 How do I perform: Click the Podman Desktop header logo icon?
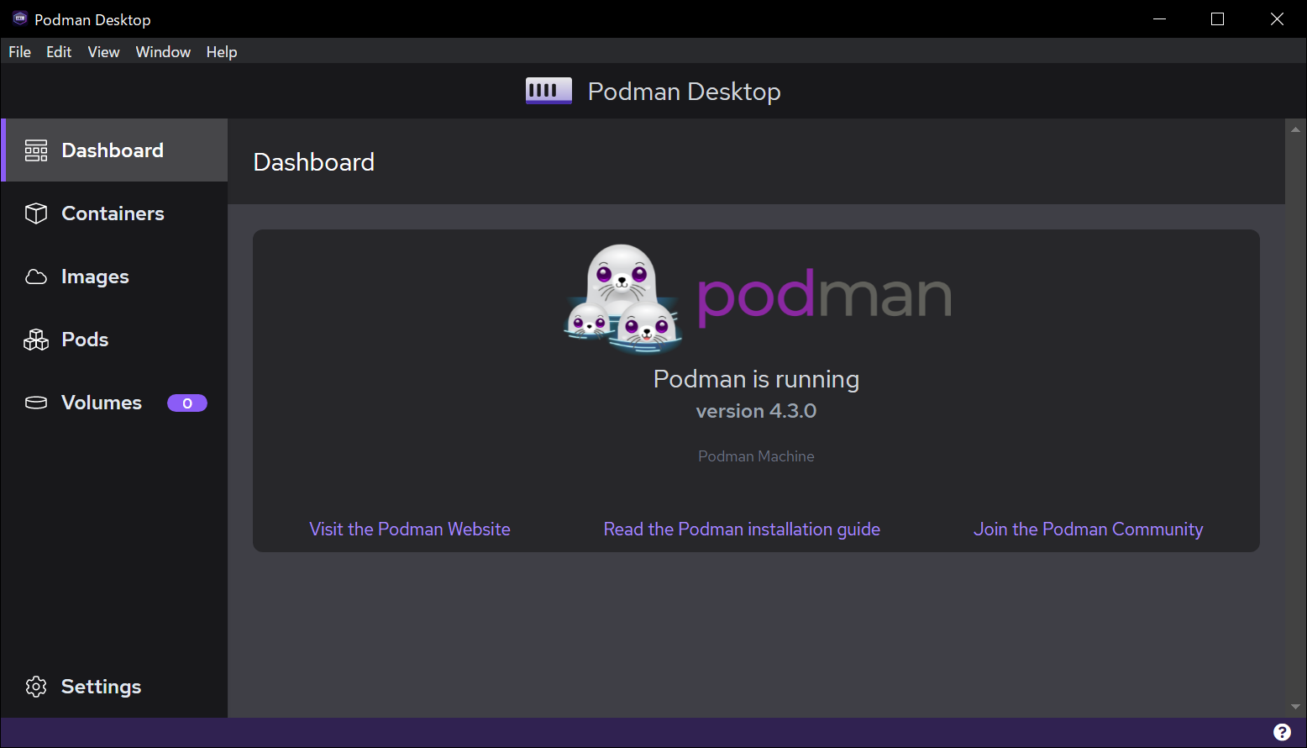coord(549,91)
